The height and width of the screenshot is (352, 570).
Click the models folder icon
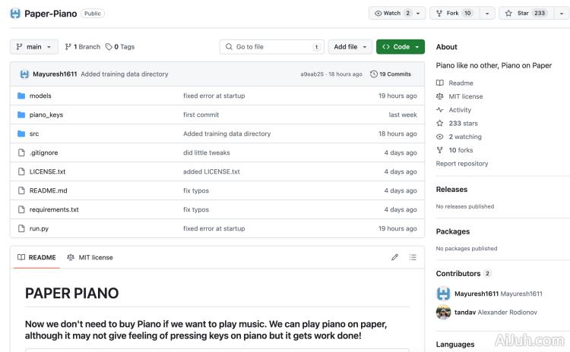(21, 96)
